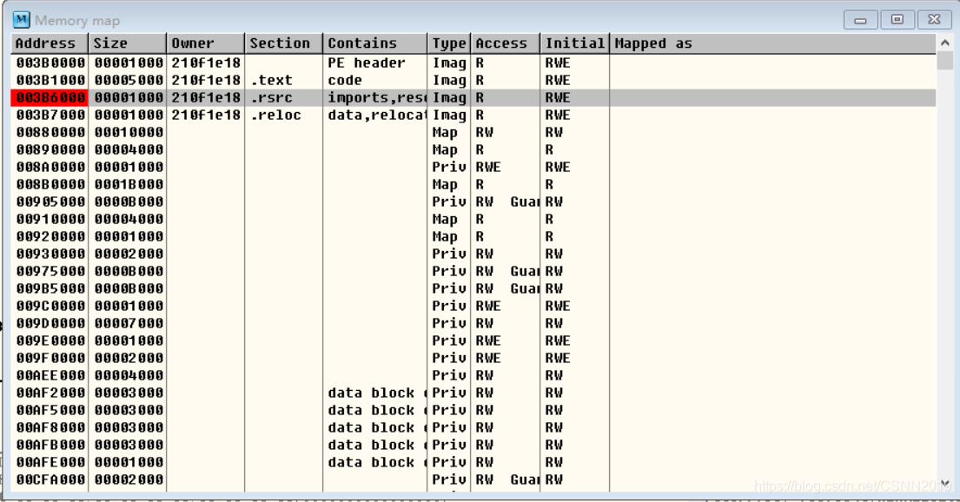Viewport: 960px width, 502px height.
Task: Select address 00975000 row
Action: [473, 271]
